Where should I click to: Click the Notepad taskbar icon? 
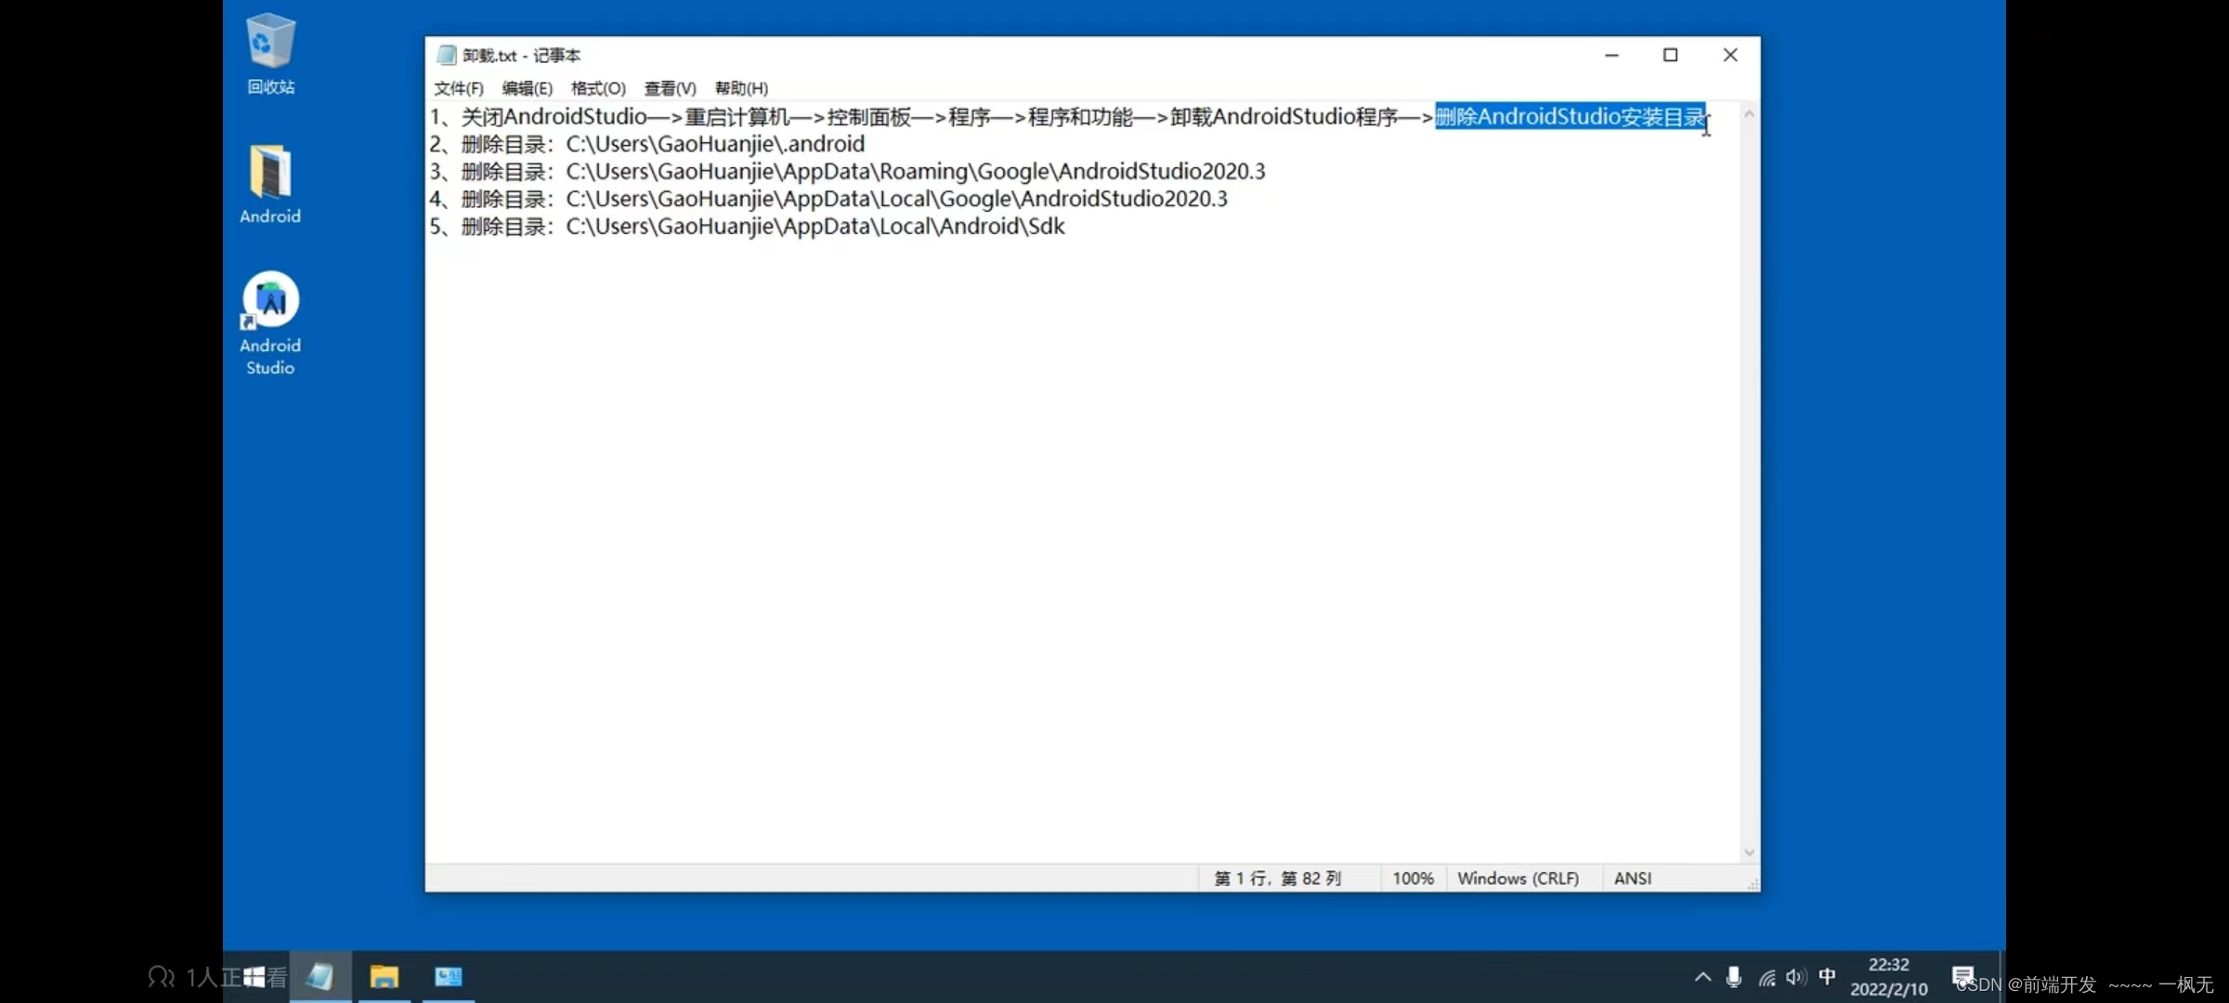320,976
